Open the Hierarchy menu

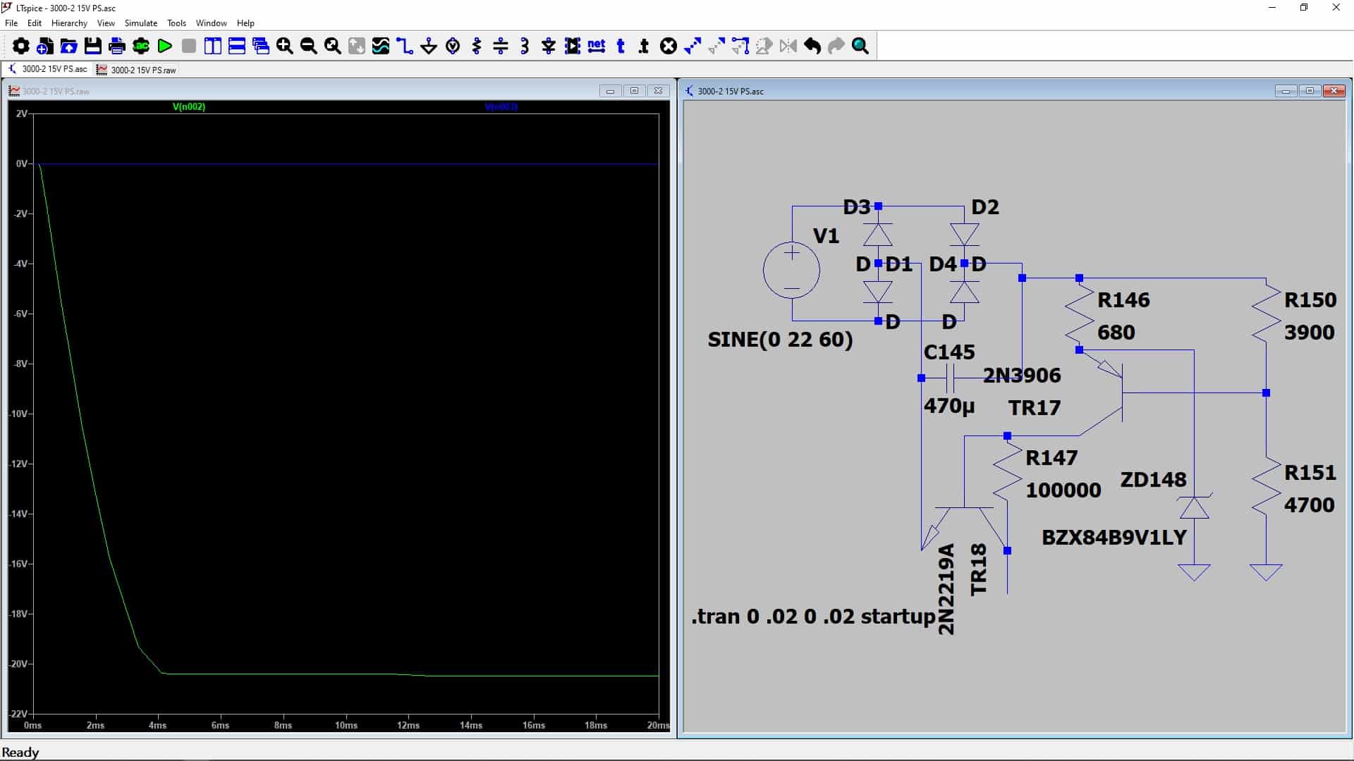69,23
